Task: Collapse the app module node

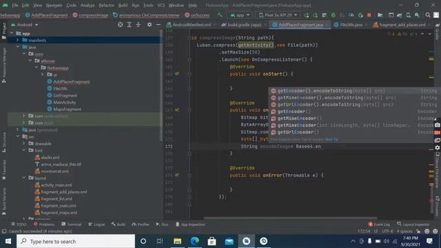Action: [12, 33]
